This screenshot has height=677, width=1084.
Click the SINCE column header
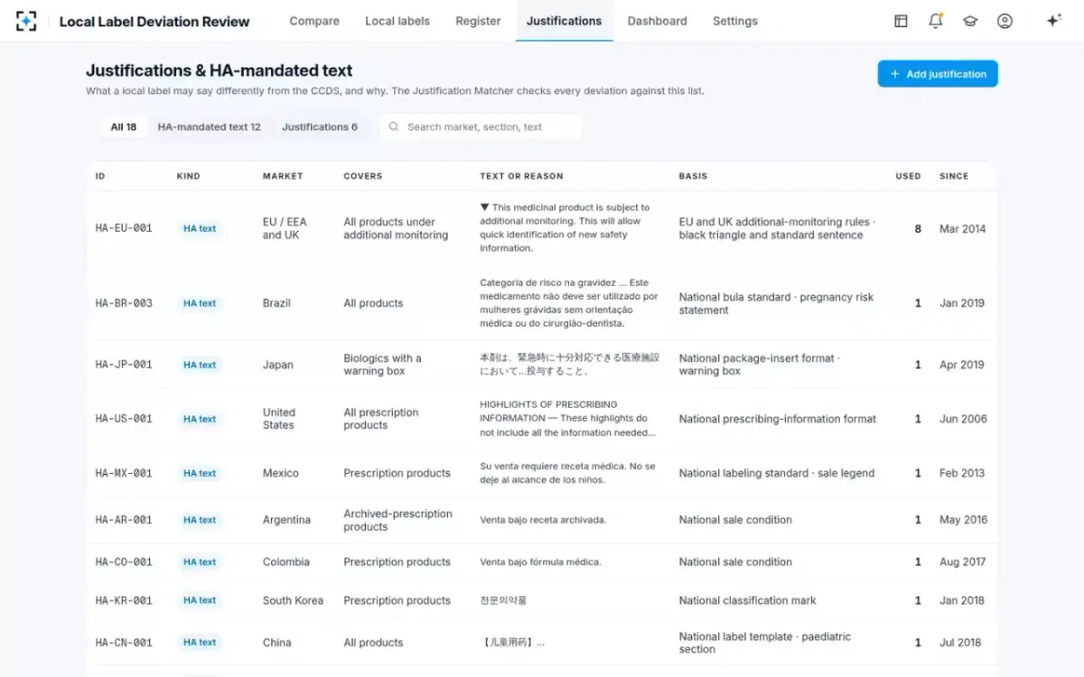(x=954, y=176)
